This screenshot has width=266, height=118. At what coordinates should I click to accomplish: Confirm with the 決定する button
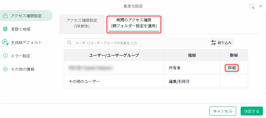tap(251, 111)
